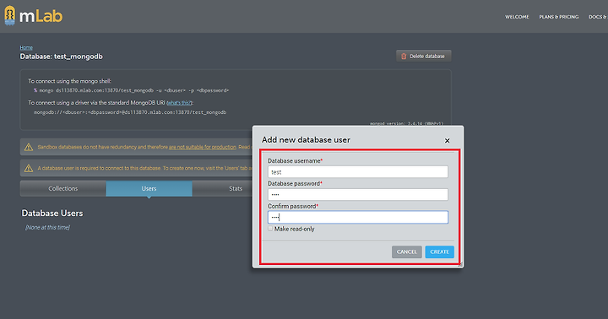Image resolution: width=608 pixels, height=319 pixels.
Task: Open the 'what's this?' link
Action: coord(179,103)
